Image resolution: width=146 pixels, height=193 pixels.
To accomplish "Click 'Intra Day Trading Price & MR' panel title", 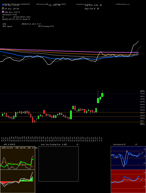I will (x=54, y=144).
